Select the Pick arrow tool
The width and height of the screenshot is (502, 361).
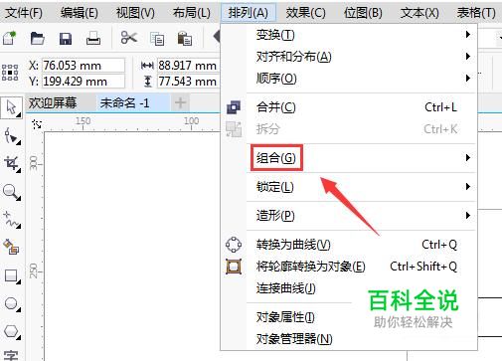pos(12,107)
